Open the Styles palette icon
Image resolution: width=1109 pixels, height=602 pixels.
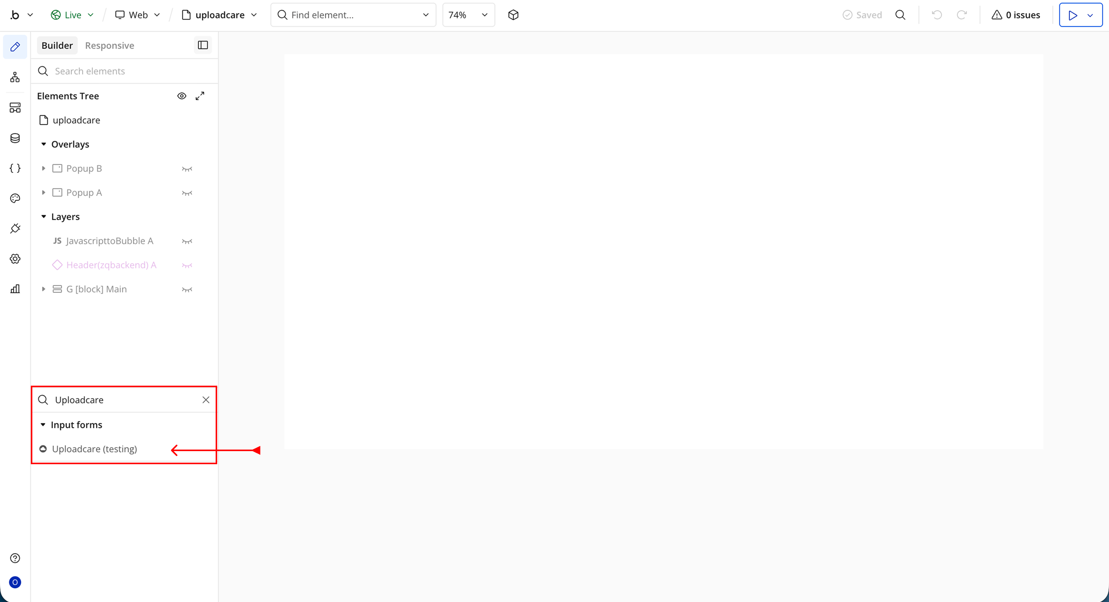(x=15, y=198)
